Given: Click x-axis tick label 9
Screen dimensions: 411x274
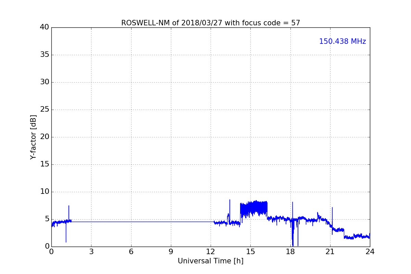Looking at the screenshot, I should [x=171, y=252].
